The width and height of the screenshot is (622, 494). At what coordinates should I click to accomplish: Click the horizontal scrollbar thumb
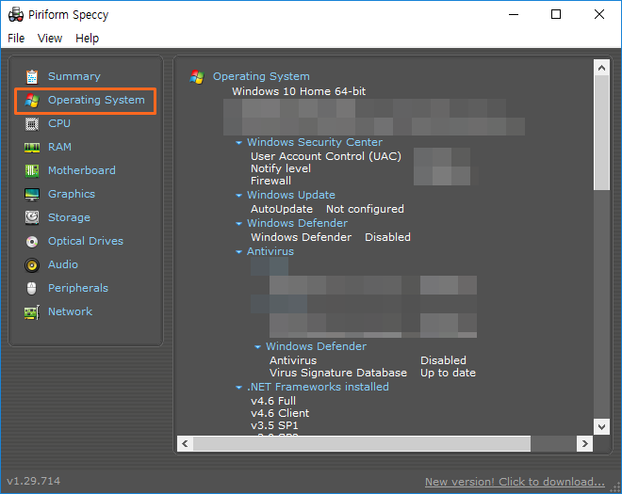click(362, 444)
